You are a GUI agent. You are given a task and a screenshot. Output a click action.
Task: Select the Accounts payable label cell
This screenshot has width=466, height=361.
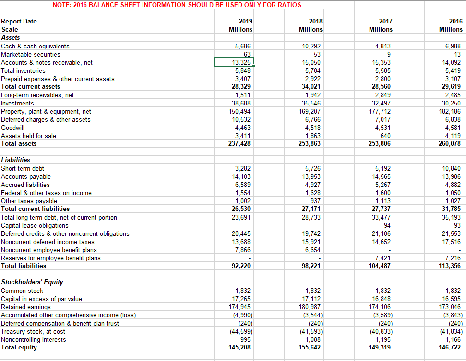coord(26,176)
